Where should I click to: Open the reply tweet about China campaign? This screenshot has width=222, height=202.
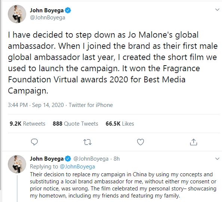click(123, 185)
